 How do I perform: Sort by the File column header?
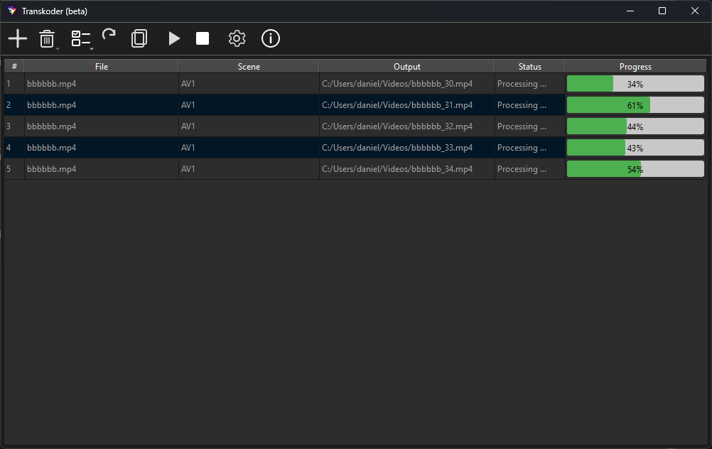102,66
